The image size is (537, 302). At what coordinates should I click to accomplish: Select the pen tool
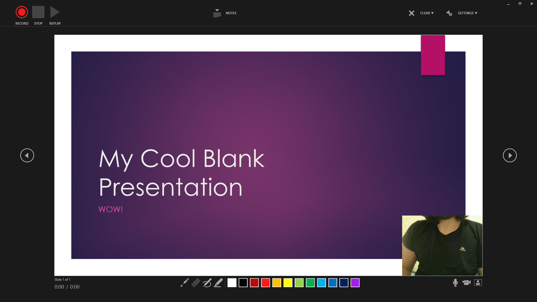tap(207, 283)
